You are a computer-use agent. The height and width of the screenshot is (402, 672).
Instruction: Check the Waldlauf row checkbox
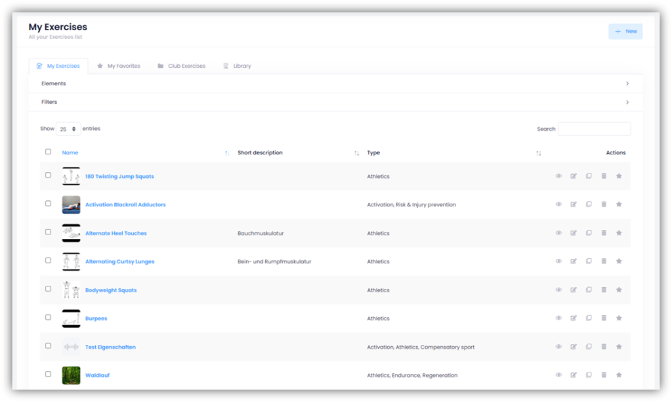pyautogui.click(x=48, y=374)
